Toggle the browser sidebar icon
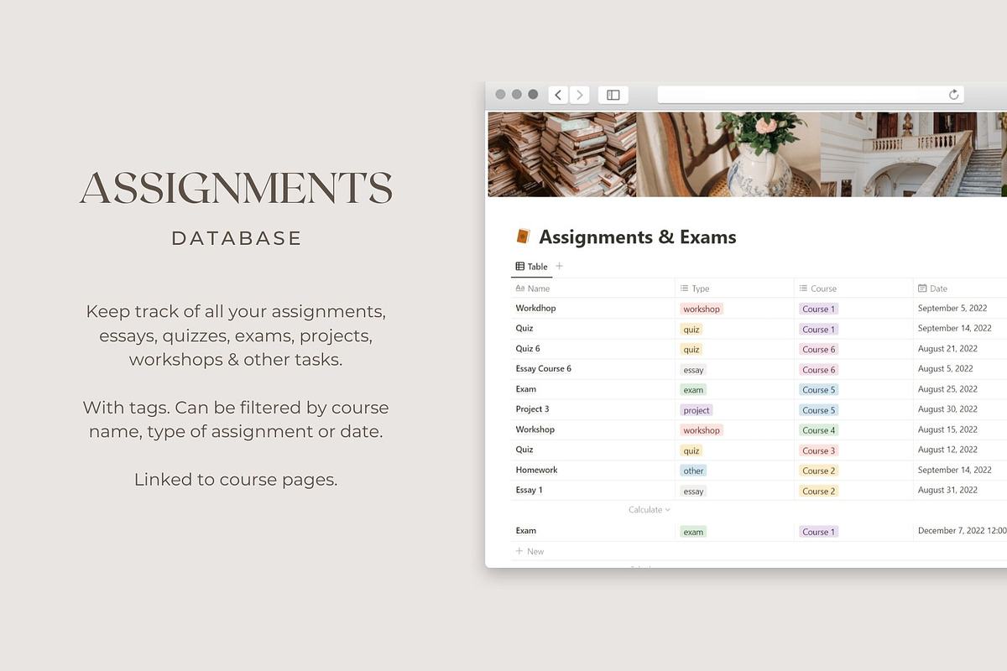Image resolution: width=1007 pixels, height=671 pixels. point(613,95)
